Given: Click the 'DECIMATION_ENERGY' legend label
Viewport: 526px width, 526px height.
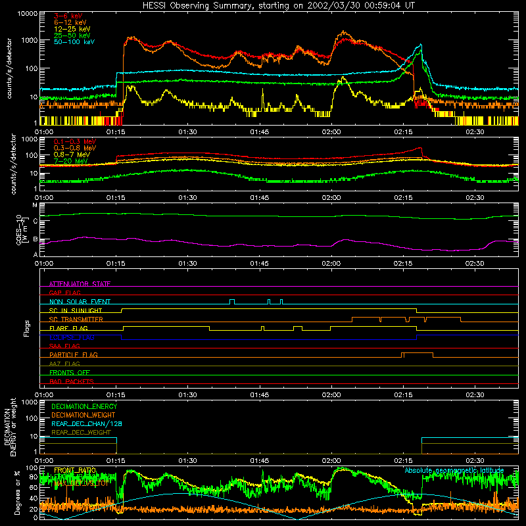Looking at the screenshot, I should (84, 406).
